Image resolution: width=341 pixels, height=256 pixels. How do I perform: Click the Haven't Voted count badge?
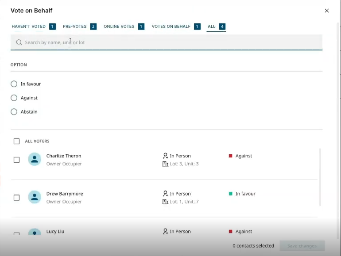tap(52, 27)
